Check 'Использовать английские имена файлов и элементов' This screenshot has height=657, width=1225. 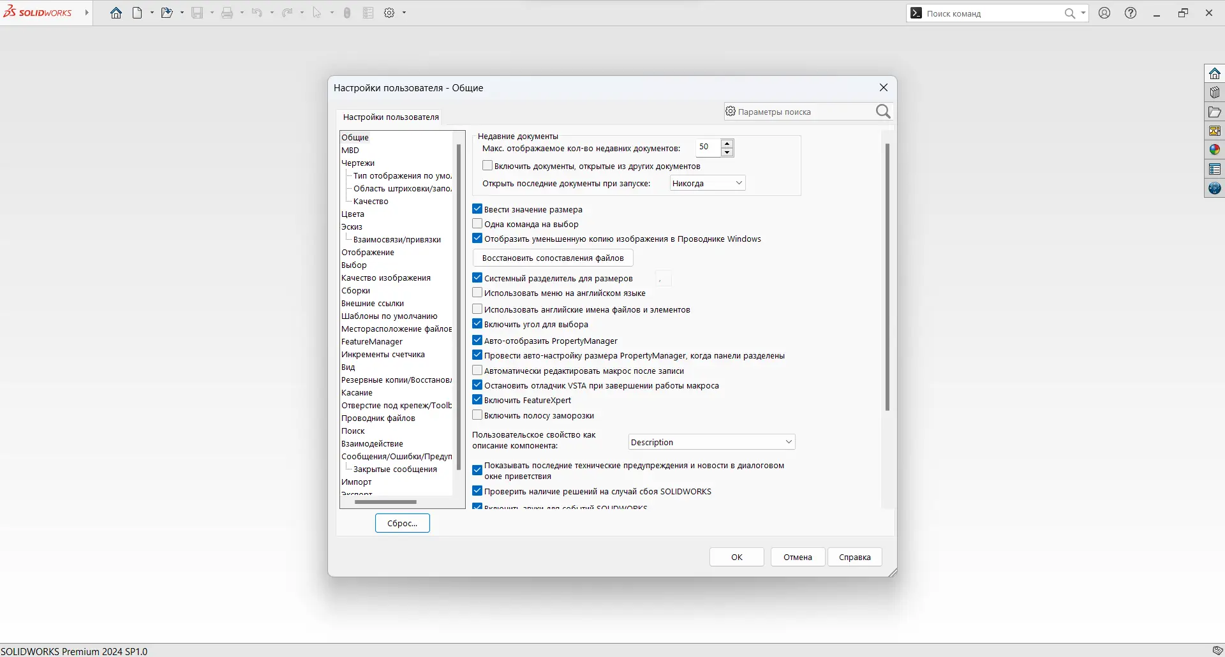click(477, 309)
